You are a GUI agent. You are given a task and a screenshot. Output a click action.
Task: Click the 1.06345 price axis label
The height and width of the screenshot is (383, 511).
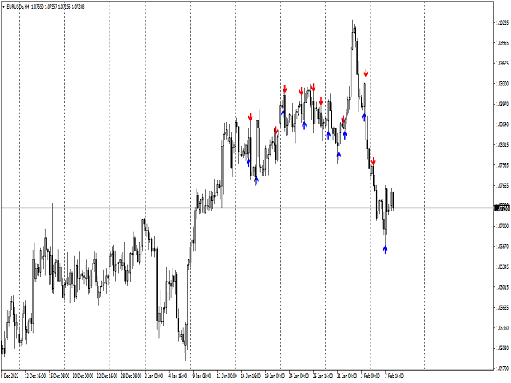[x=502, y=267]
